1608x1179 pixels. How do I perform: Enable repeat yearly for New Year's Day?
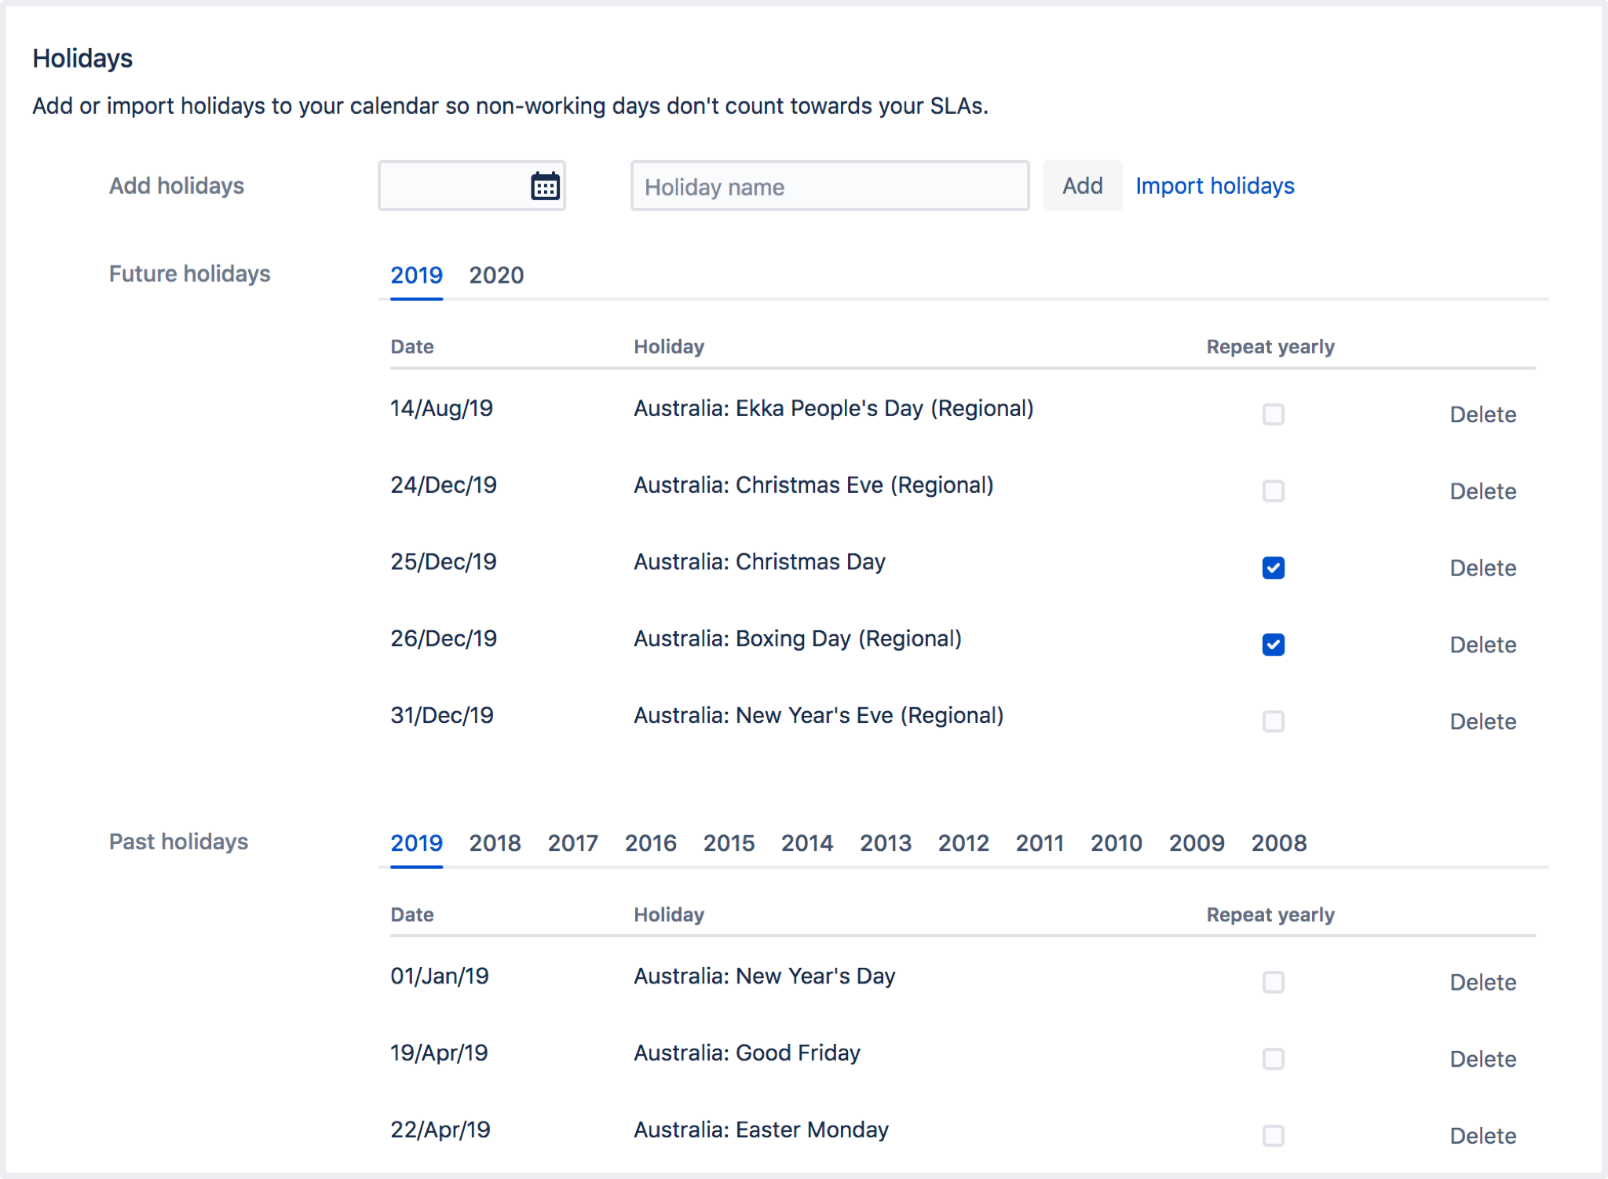click(1274, 982)
